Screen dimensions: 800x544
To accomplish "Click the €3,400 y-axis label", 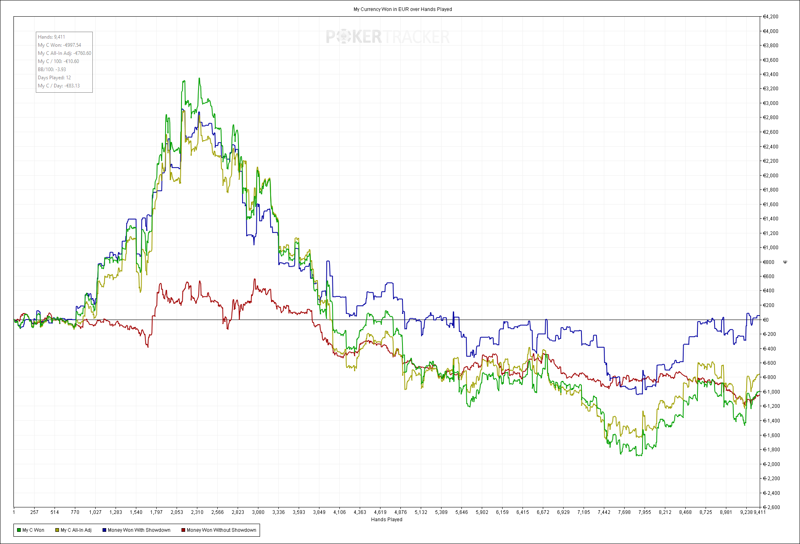I will point(770,74).
